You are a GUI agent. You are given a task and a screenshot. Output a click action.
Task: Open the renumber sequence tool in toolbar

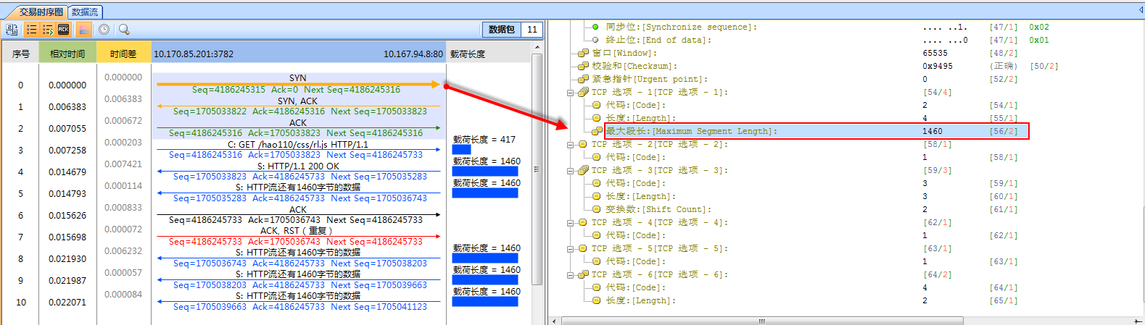pos(12,30)
